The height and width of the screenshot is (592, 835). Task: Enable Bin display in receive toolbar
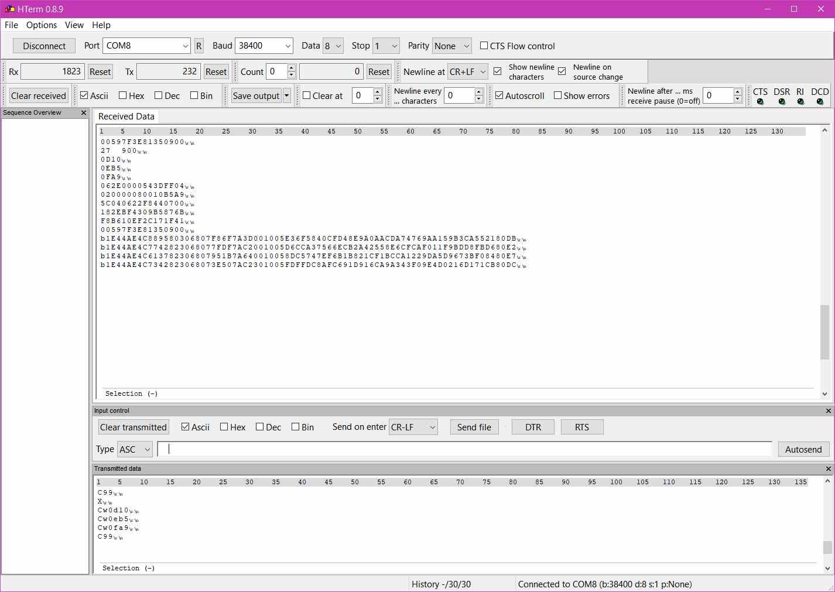tap(194, 95)
